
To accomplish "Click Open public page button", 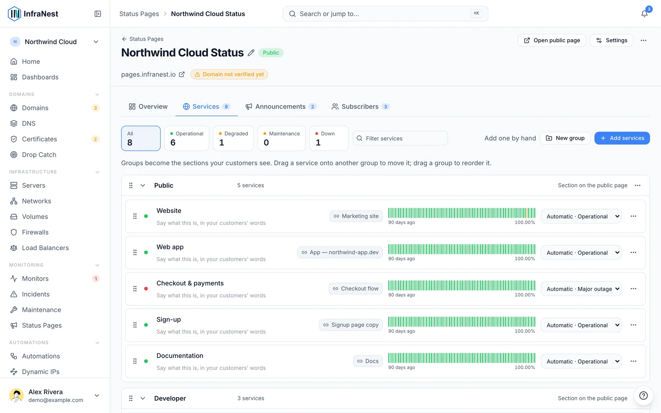I will pyautogui.click(x=552, y=40).
